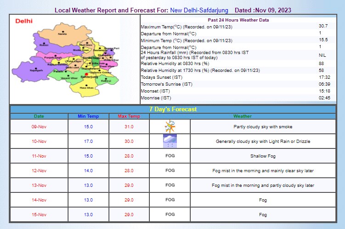
Task: Click the Weather column header
Action: [x=243, y=116]
